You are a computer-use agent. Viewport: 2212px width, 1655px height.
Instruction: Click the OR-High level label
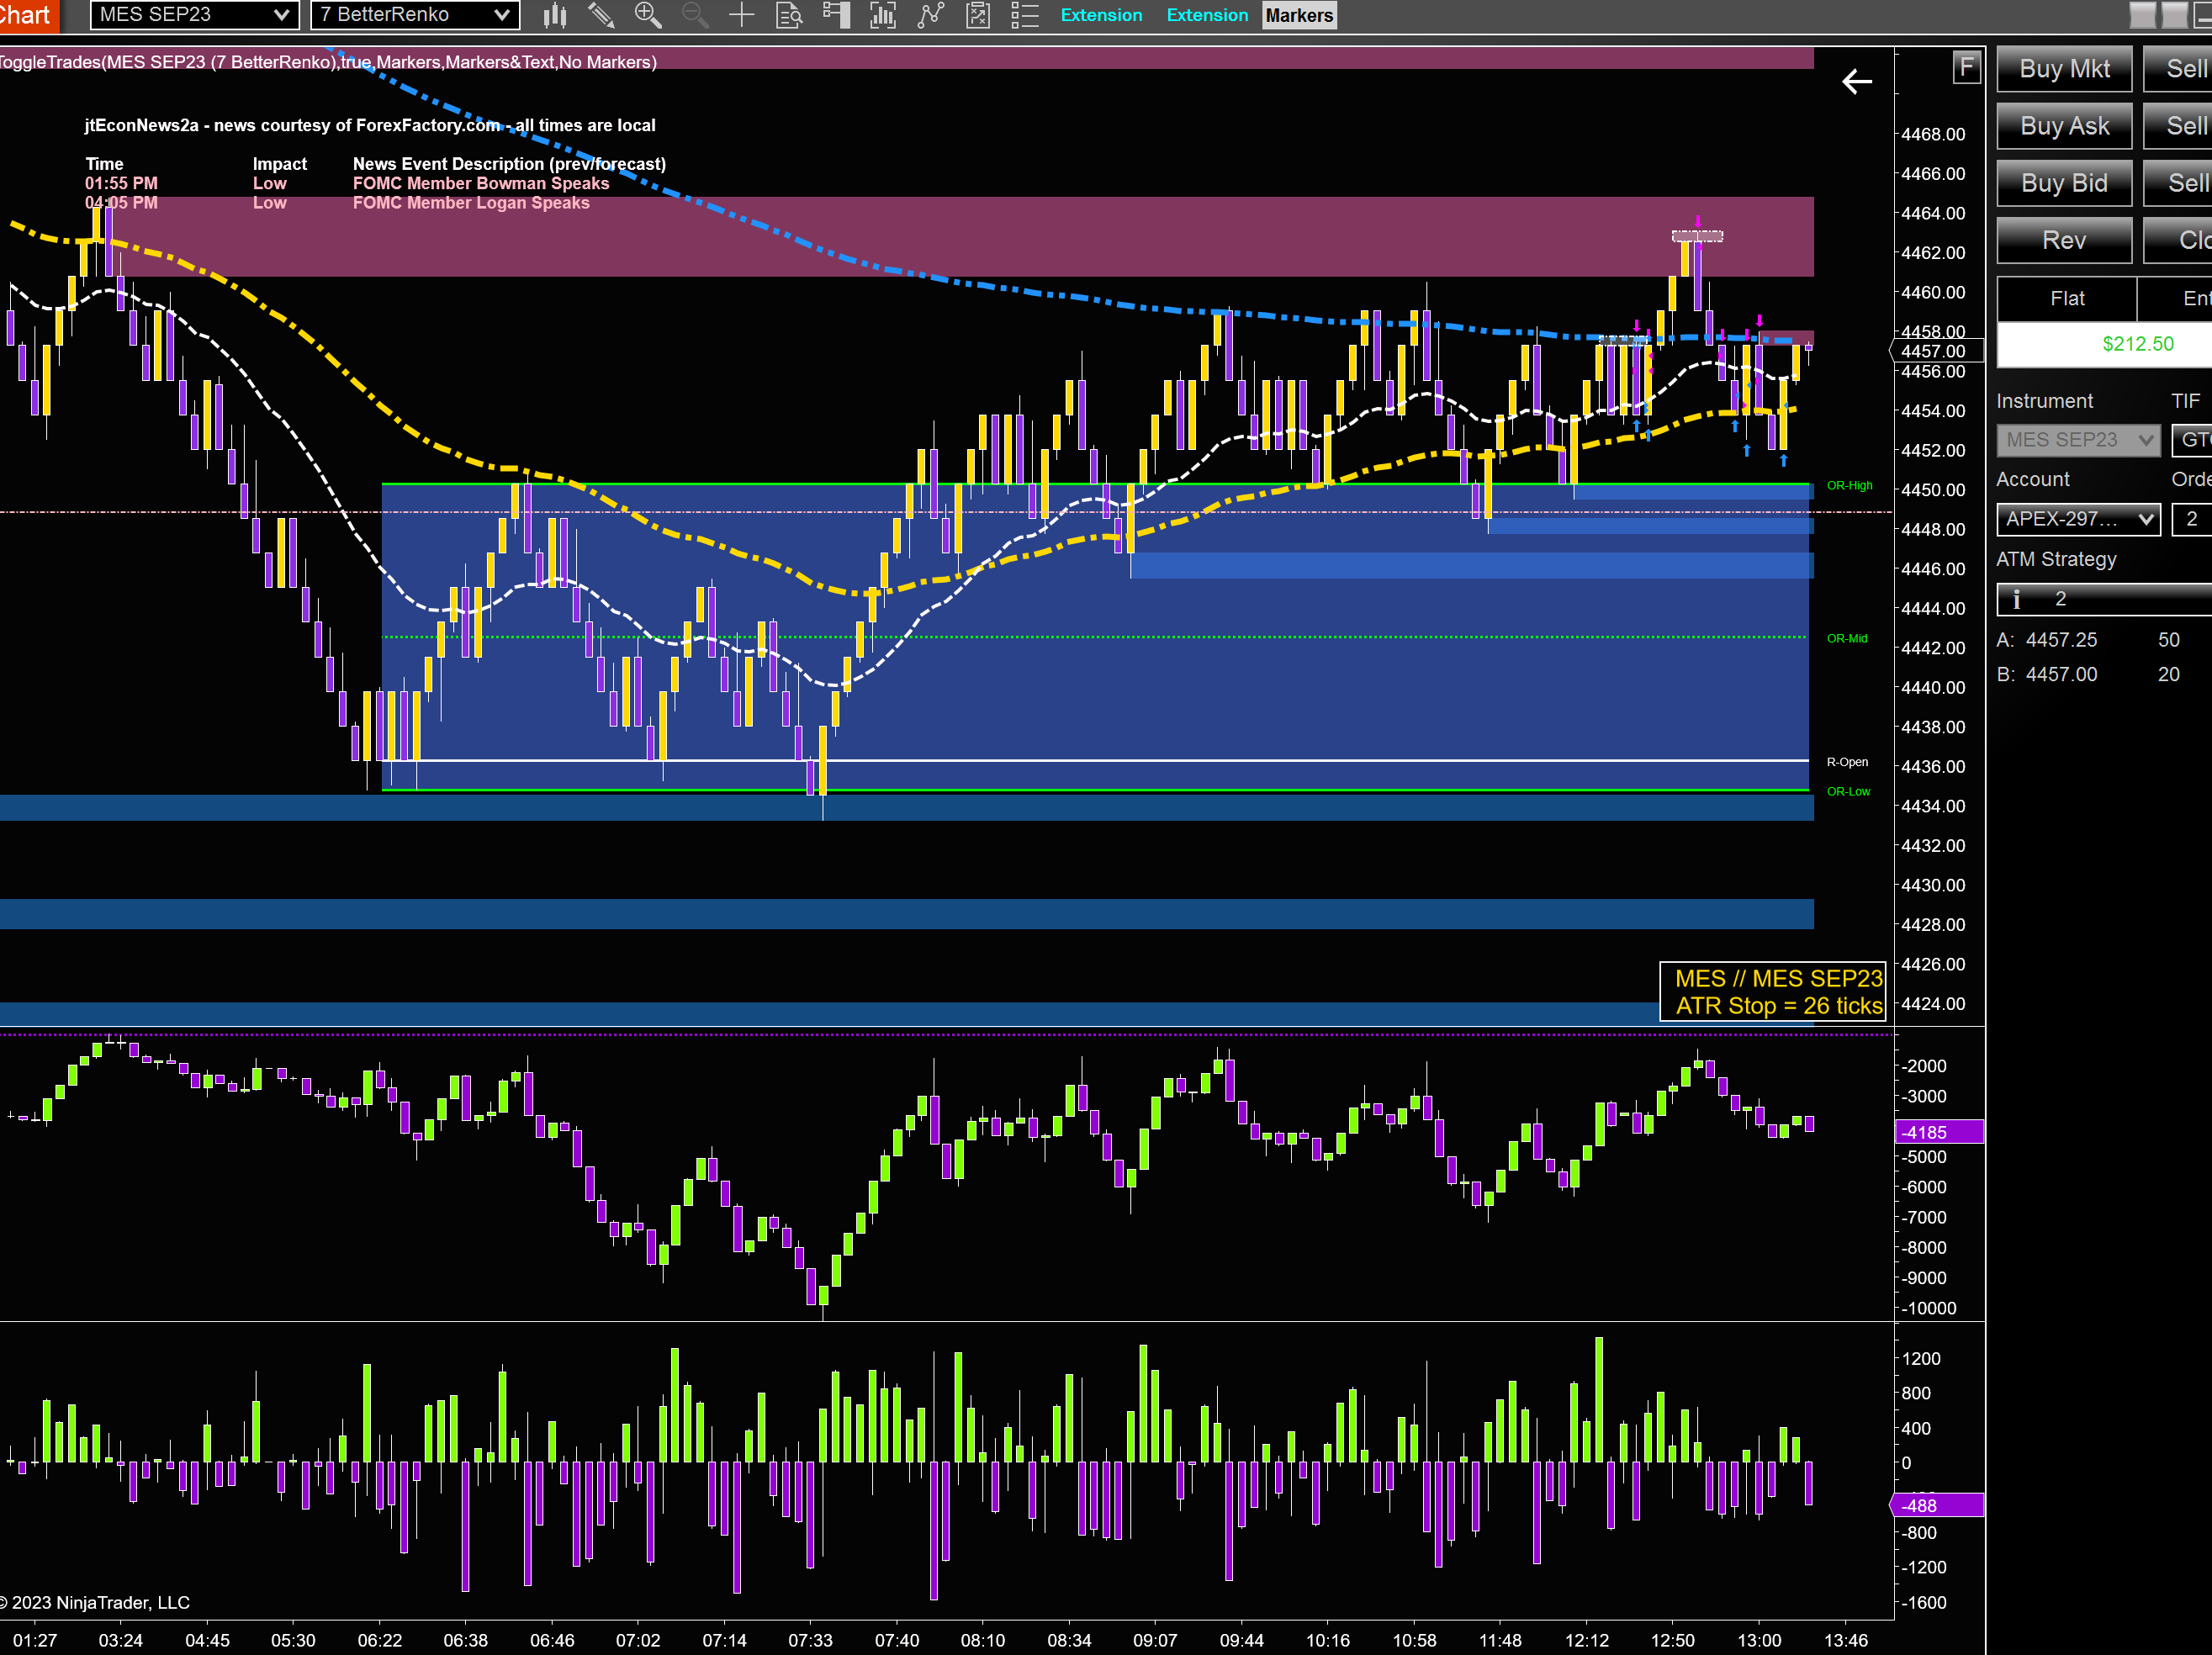click(1849, 486)
